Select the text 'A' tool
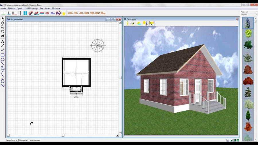This screenshot has width=258, height=145. coord(3,41)
